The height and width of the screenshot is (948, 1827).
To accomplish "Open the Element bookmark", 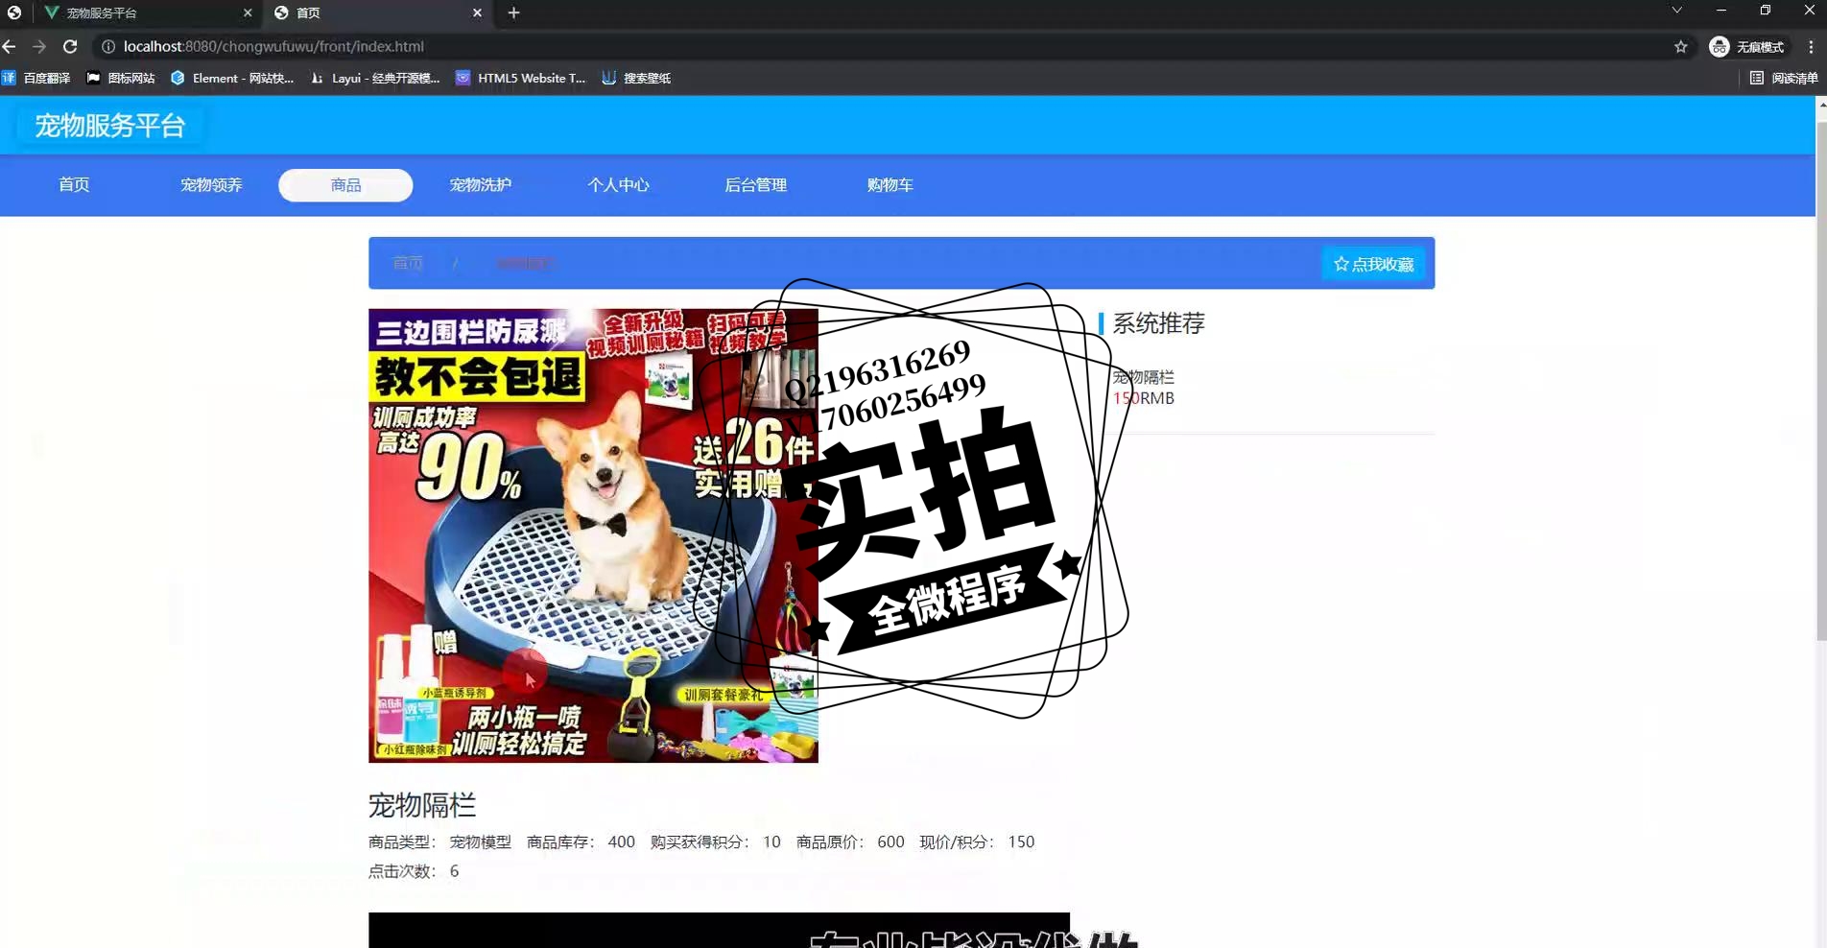I will 232,78.
